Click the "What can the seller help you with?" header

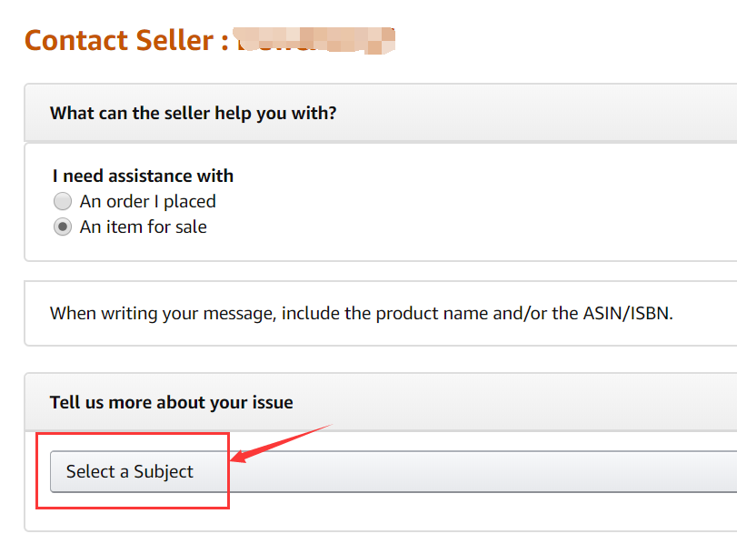tap(193, 113)
